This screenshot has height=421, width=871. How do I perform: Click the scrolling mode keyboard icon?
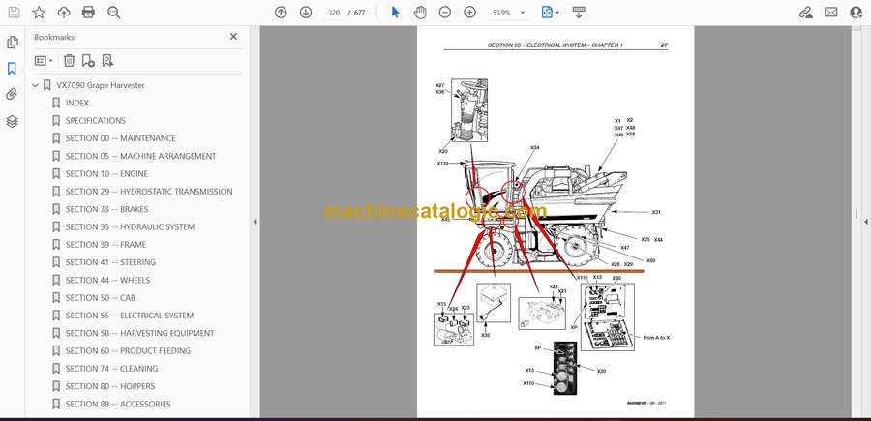pyautogui.click(x=579, y=13)
